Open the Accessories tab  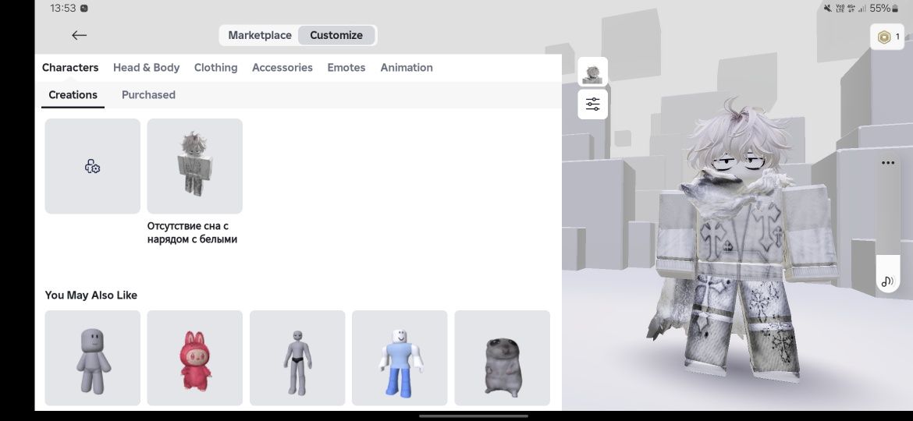[x=282, y=68]
